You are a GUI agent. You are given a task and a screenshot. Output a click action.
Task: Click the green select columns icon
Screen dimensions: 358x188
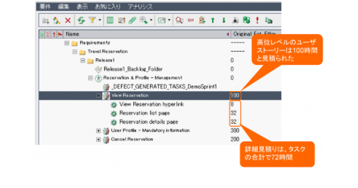[110, 20]
